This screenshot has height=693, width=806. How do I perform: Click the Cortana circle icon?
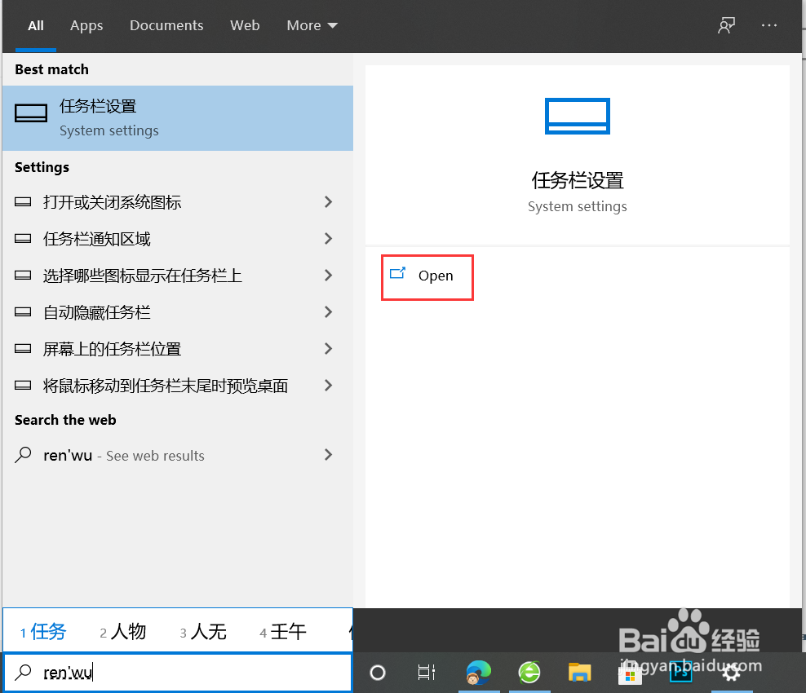[x=377, y=673]
